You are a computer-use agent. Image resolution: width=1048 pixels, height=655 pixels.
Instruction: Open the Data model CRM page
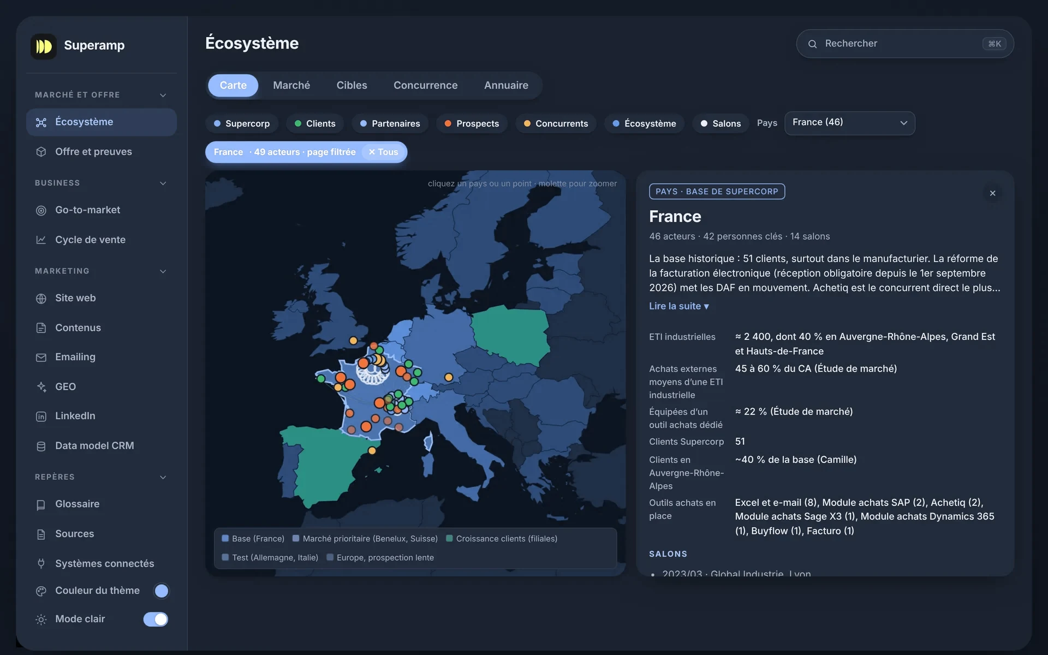pyautogui.click(x=101, y=446)
